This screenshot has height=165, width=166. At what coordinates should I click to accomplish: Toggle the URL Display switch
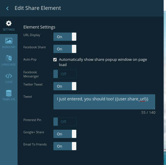[x=65, y=37]
